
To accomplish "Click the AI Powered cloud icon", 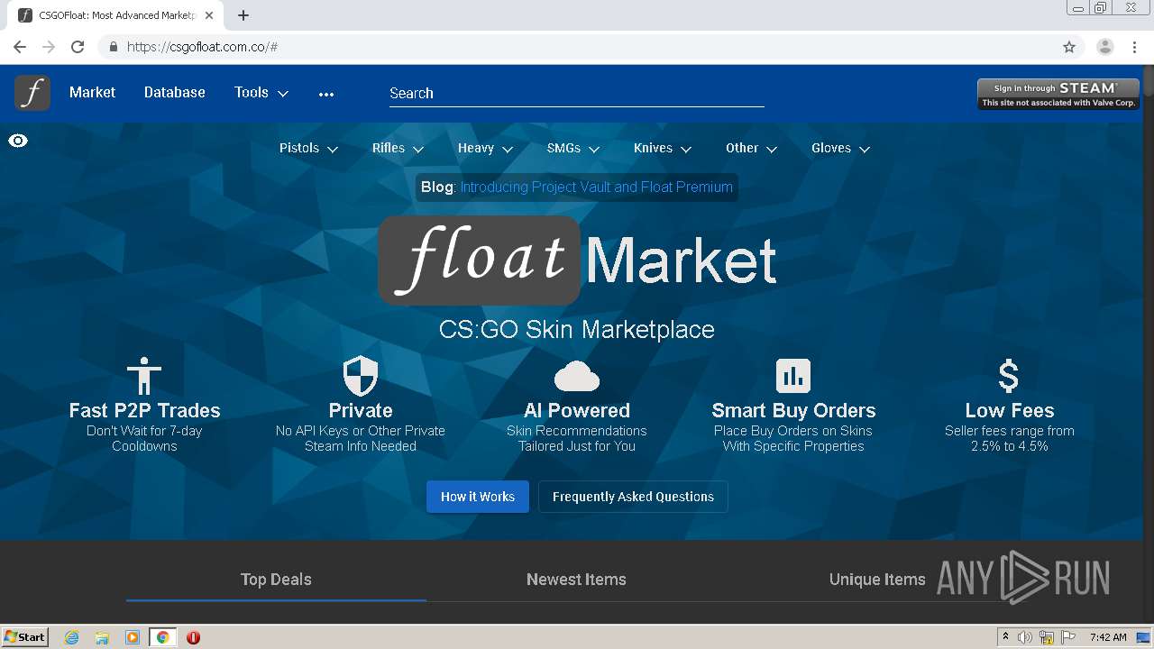I will (x=577, y=376).
